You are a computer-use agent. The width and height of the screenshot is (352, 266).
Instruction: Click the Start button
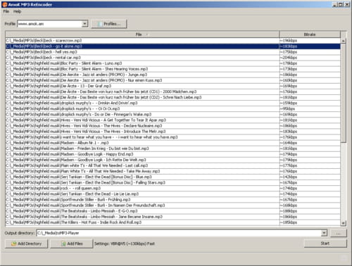pos(325,243)
